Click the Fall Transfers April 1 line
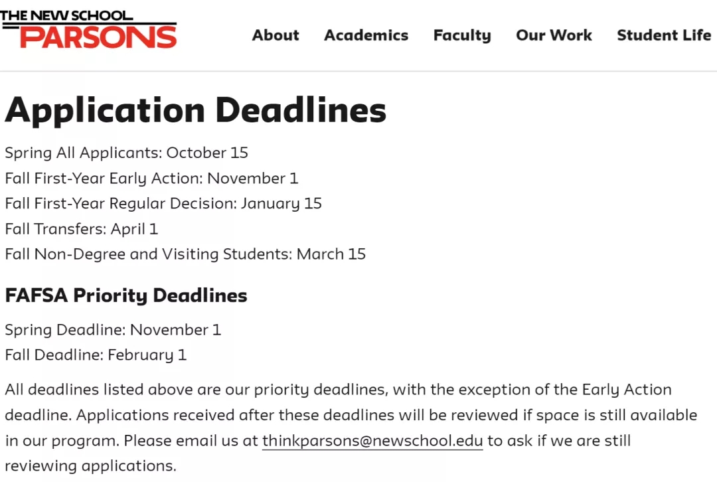Screen dimensions: 717x482 pos(81,229)
